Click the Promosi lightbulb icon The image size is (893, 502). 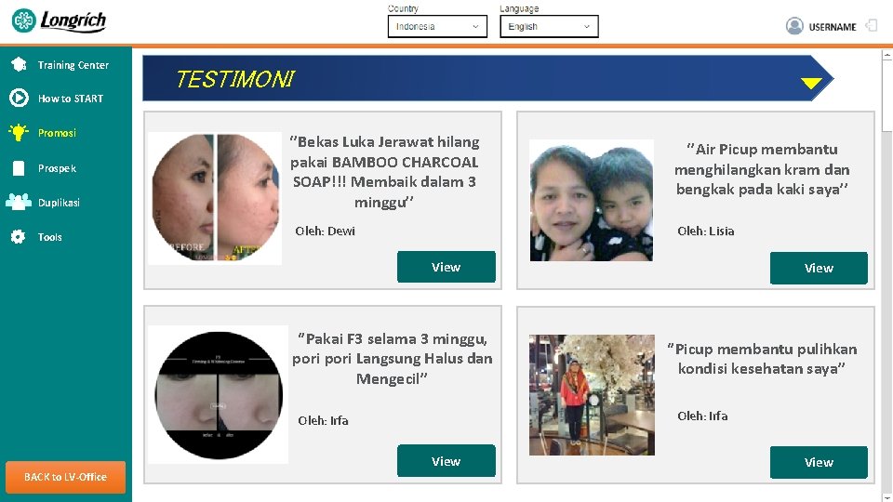tap(19, 132)
